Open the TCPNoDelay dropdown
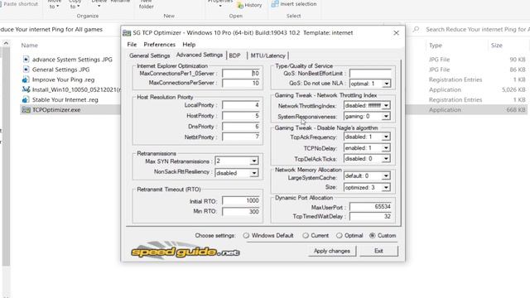This screenshot has height=298, width=530. pyautogui.click(x=387, y=148)
